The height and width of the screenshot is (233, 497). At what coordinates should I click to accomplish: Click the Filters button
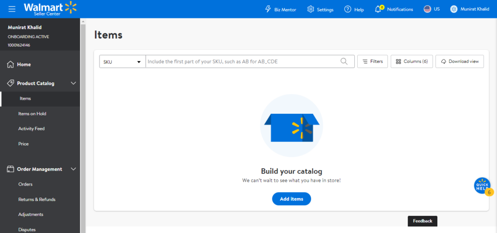pyautogui.click(x=372, y=62)
